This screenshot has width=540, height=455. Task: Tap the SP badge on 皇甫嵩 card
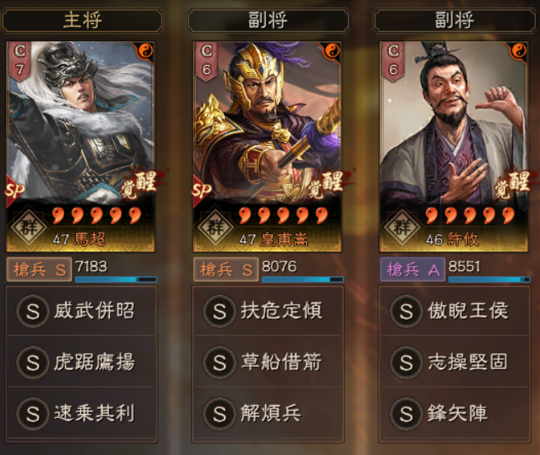click(x=201, y=190)
